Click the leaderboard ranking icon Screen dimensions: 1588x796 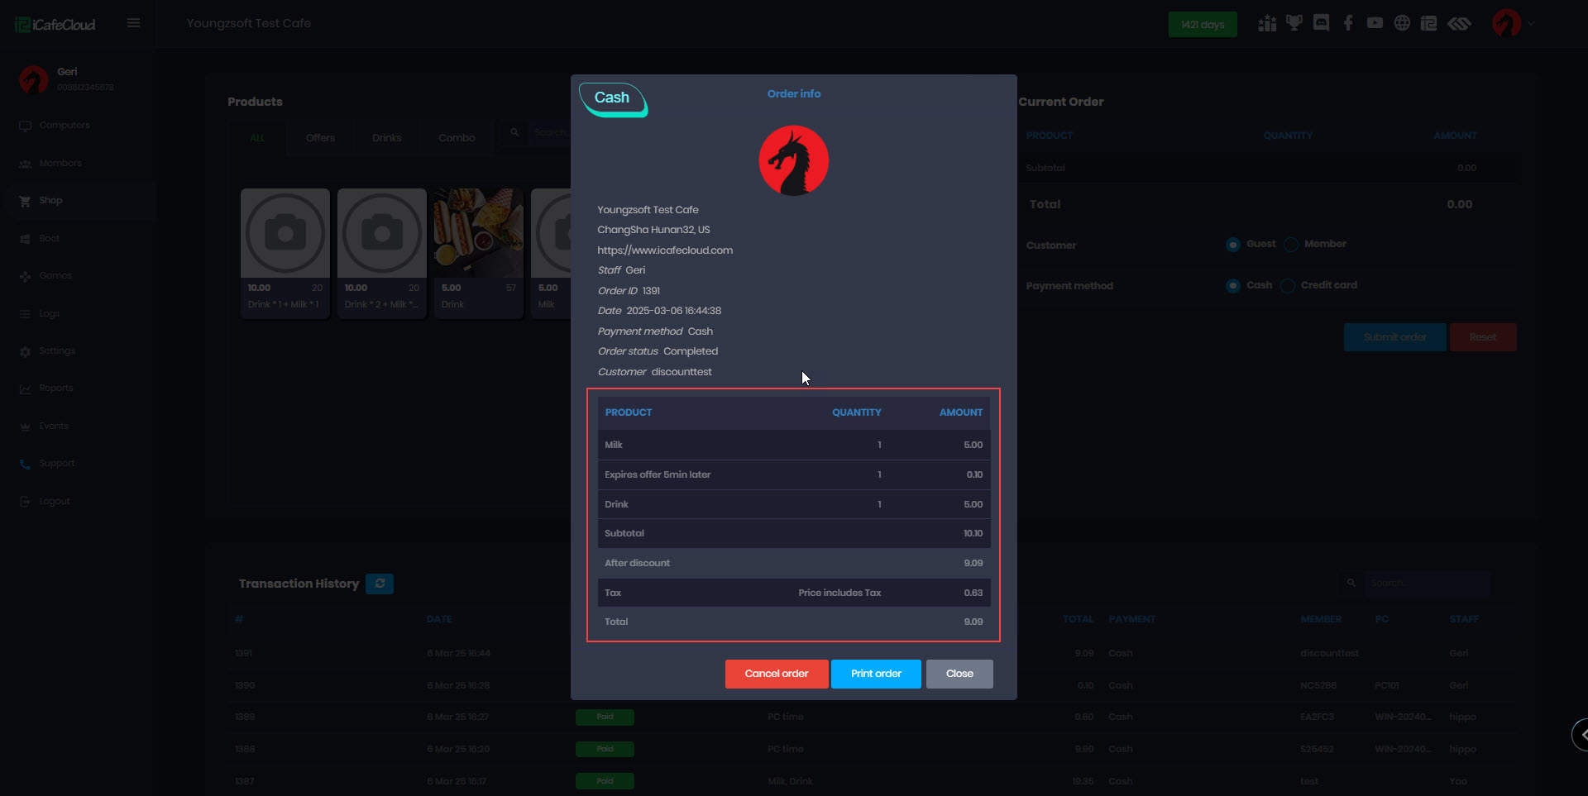click(x=1267, y=23)
